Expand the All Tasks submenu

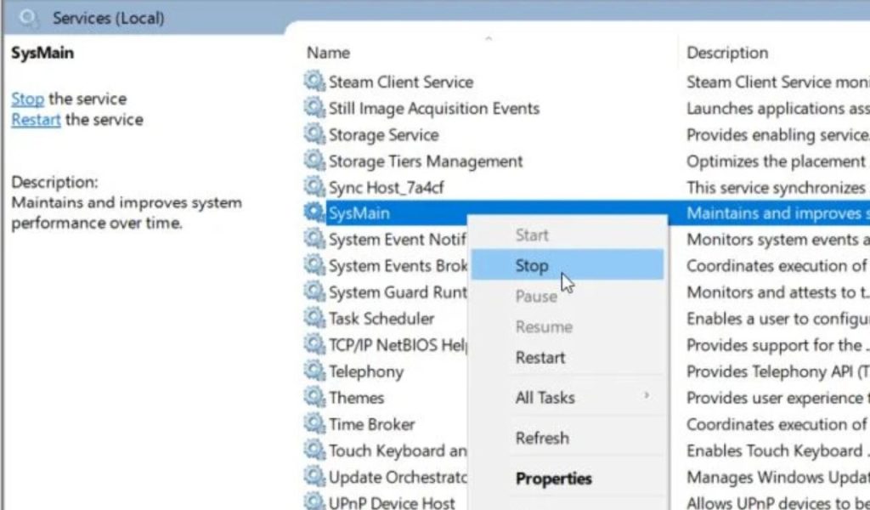[x=545, y=398]
